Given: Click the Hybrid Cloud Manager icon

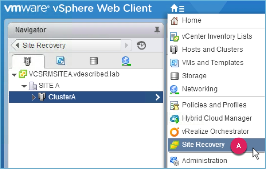Looking at the screenshot, I should coord(174,118).
